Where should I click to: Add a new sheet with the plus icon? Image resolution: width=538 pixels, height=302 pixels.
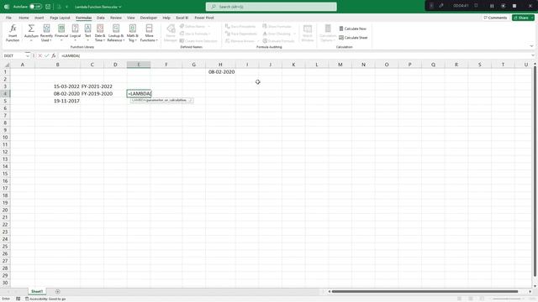[x=58, y=291]
